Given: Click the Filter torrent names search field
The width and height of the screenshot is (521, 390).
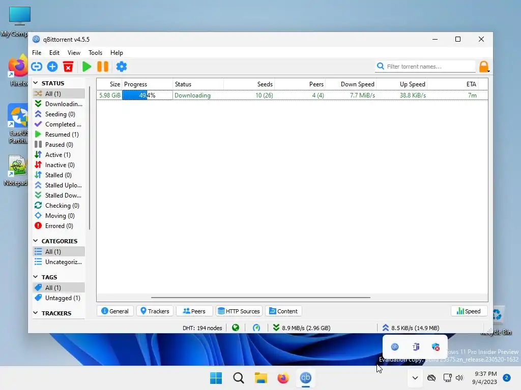Looking at the screenshot, I should [425, 67].
